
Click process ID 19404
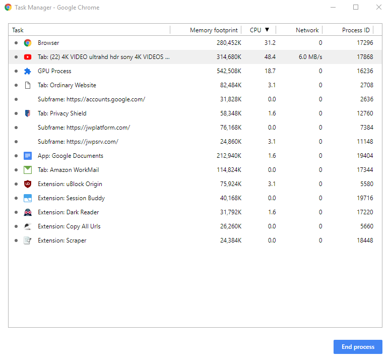click(x=365, y=156)
